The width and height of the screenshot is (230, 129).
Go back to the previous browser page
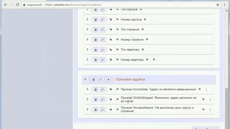click(x=6, y=5)
